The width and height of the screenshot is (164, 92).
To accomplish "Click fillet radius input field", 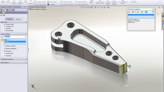I will pyautogui.click(x=14, y=37).
